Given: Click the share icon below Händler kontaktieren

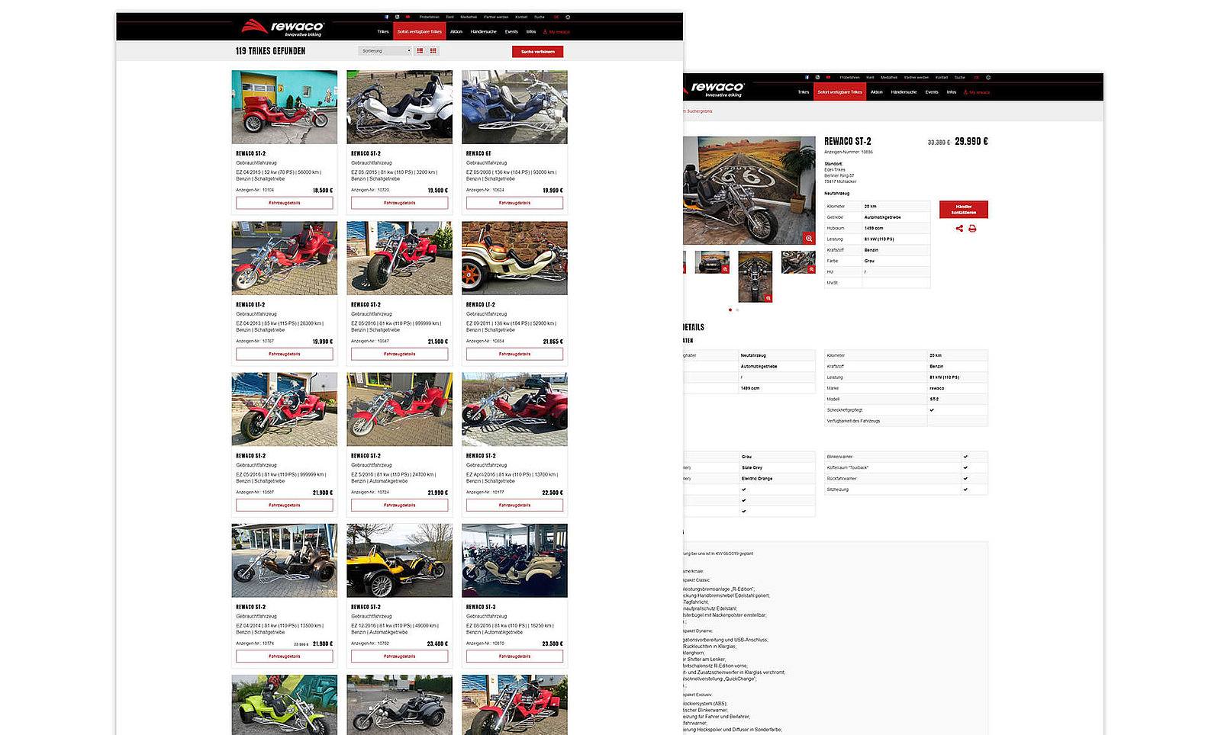Looking at the screenshot, I should (x=959, y=229).
